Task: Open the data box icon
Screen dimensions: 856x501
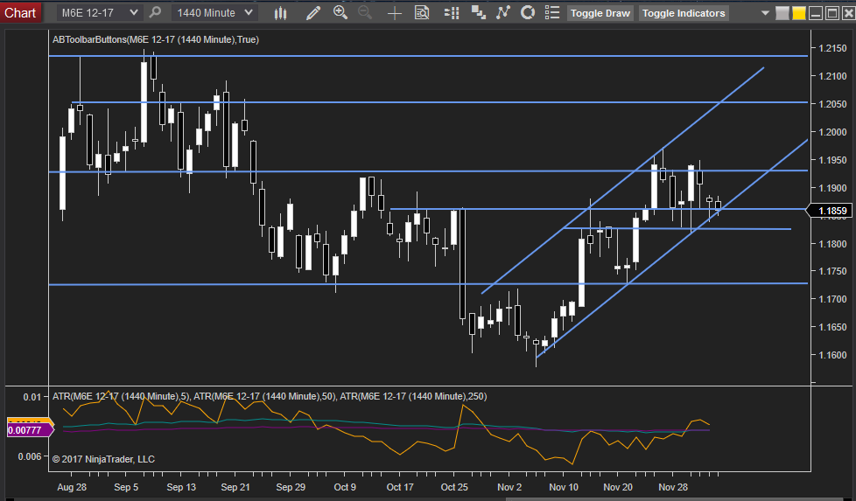Action: click(422, 12)
